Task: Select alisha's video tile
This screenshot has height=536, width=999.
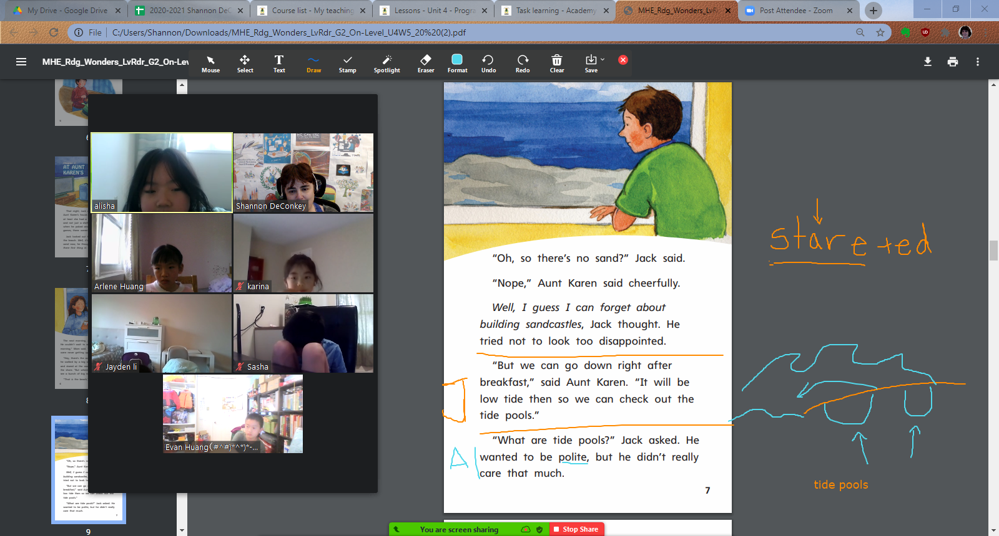Action: click(162, 173)
